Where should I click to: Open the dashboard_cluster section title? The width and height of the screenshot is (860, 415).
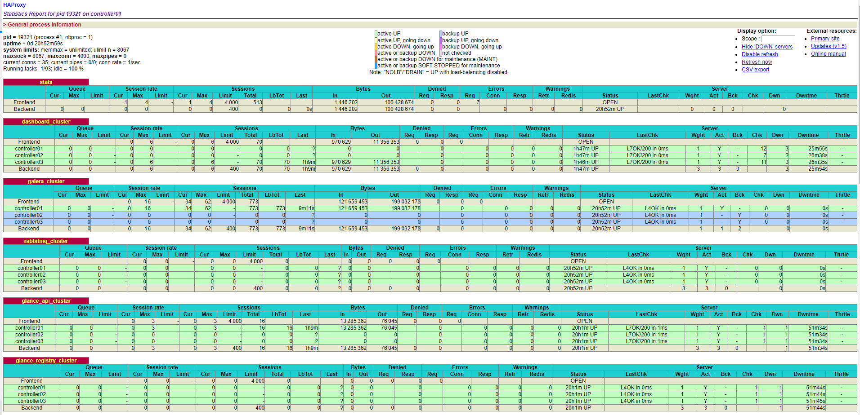[46, 122]
